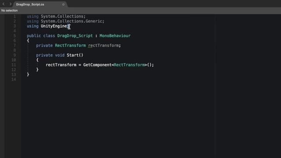
Task: Click line number 5 in gutter
Action: coord(14,36)
